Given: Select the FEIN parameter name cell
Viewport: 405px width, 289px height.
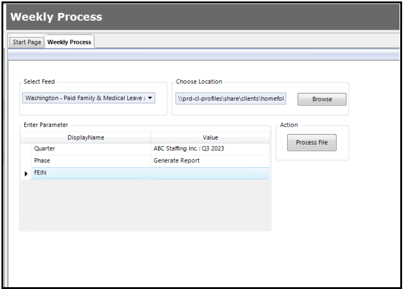Looking at the screenshot, I should point(91,173).
